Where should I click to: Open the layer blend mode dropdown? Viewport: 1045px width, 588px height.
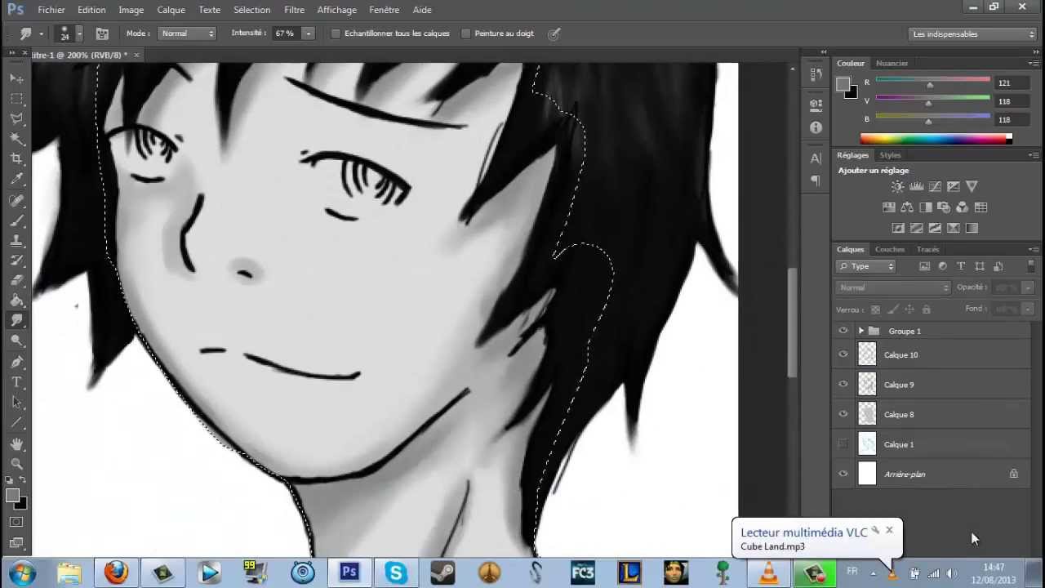pos(893,287)
